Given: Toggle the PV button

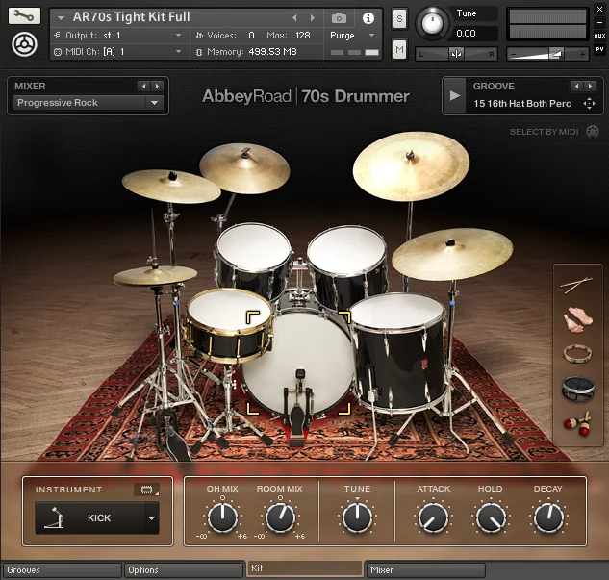Looking at the screenshot, I should coord(599,49).
